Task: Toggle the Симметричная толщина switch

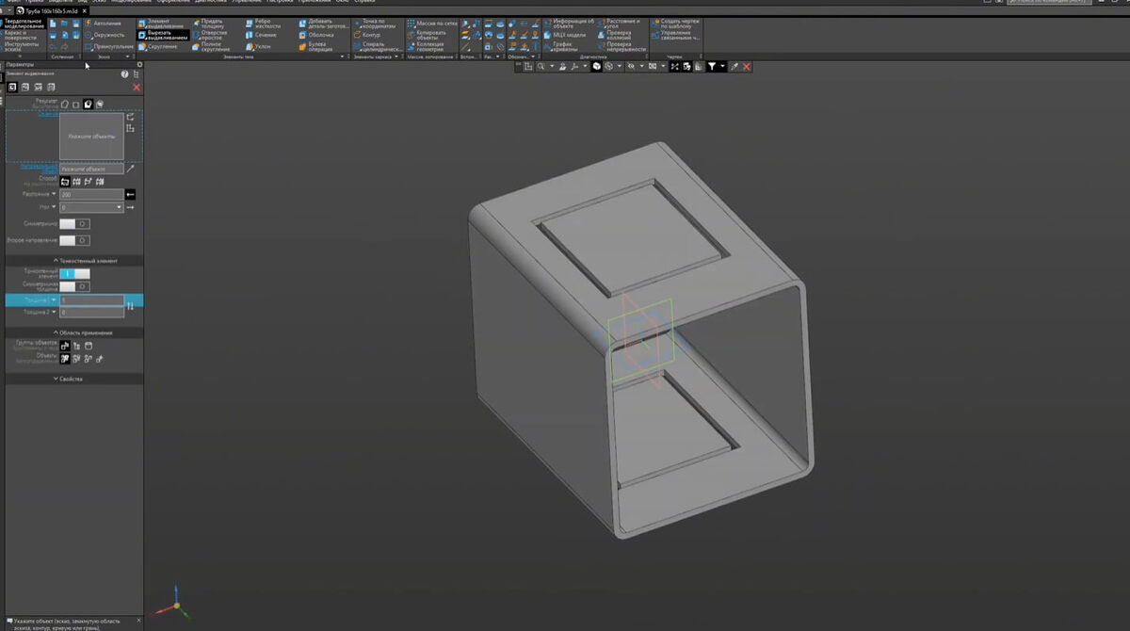Action: 74,286
